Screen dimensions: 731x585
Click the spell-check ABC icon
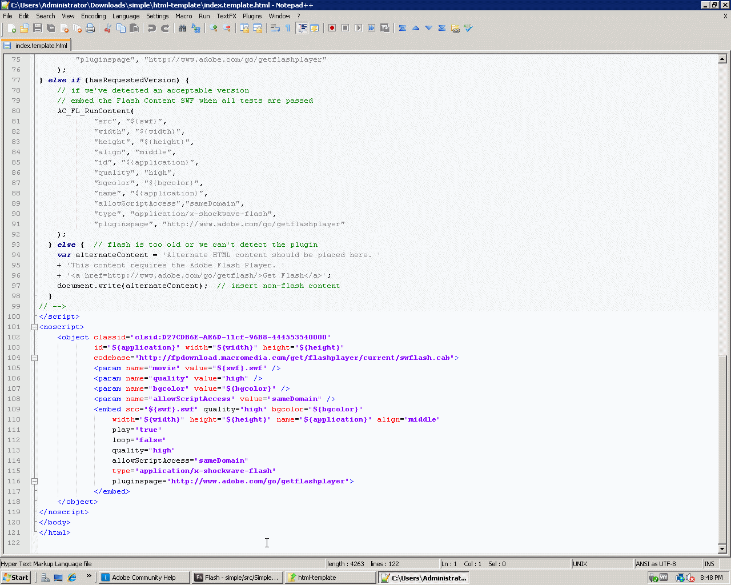(468, 28)
